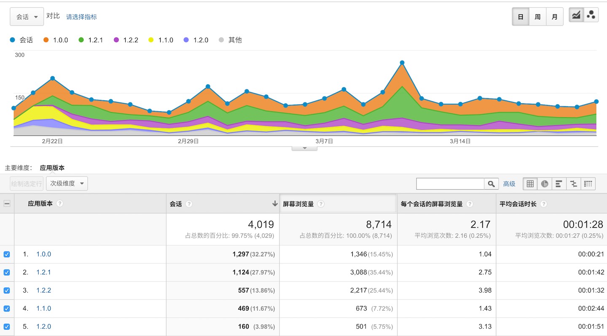Viewport: 607px width, 336px height.
Task: Open help tooltip for 屏幕浏览量 column
Action: coord(321,204)
